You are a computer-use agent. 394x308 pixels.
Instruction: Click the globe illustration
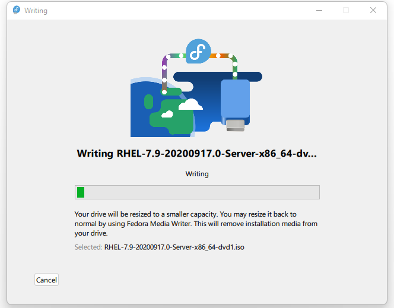tap(163, 107)
